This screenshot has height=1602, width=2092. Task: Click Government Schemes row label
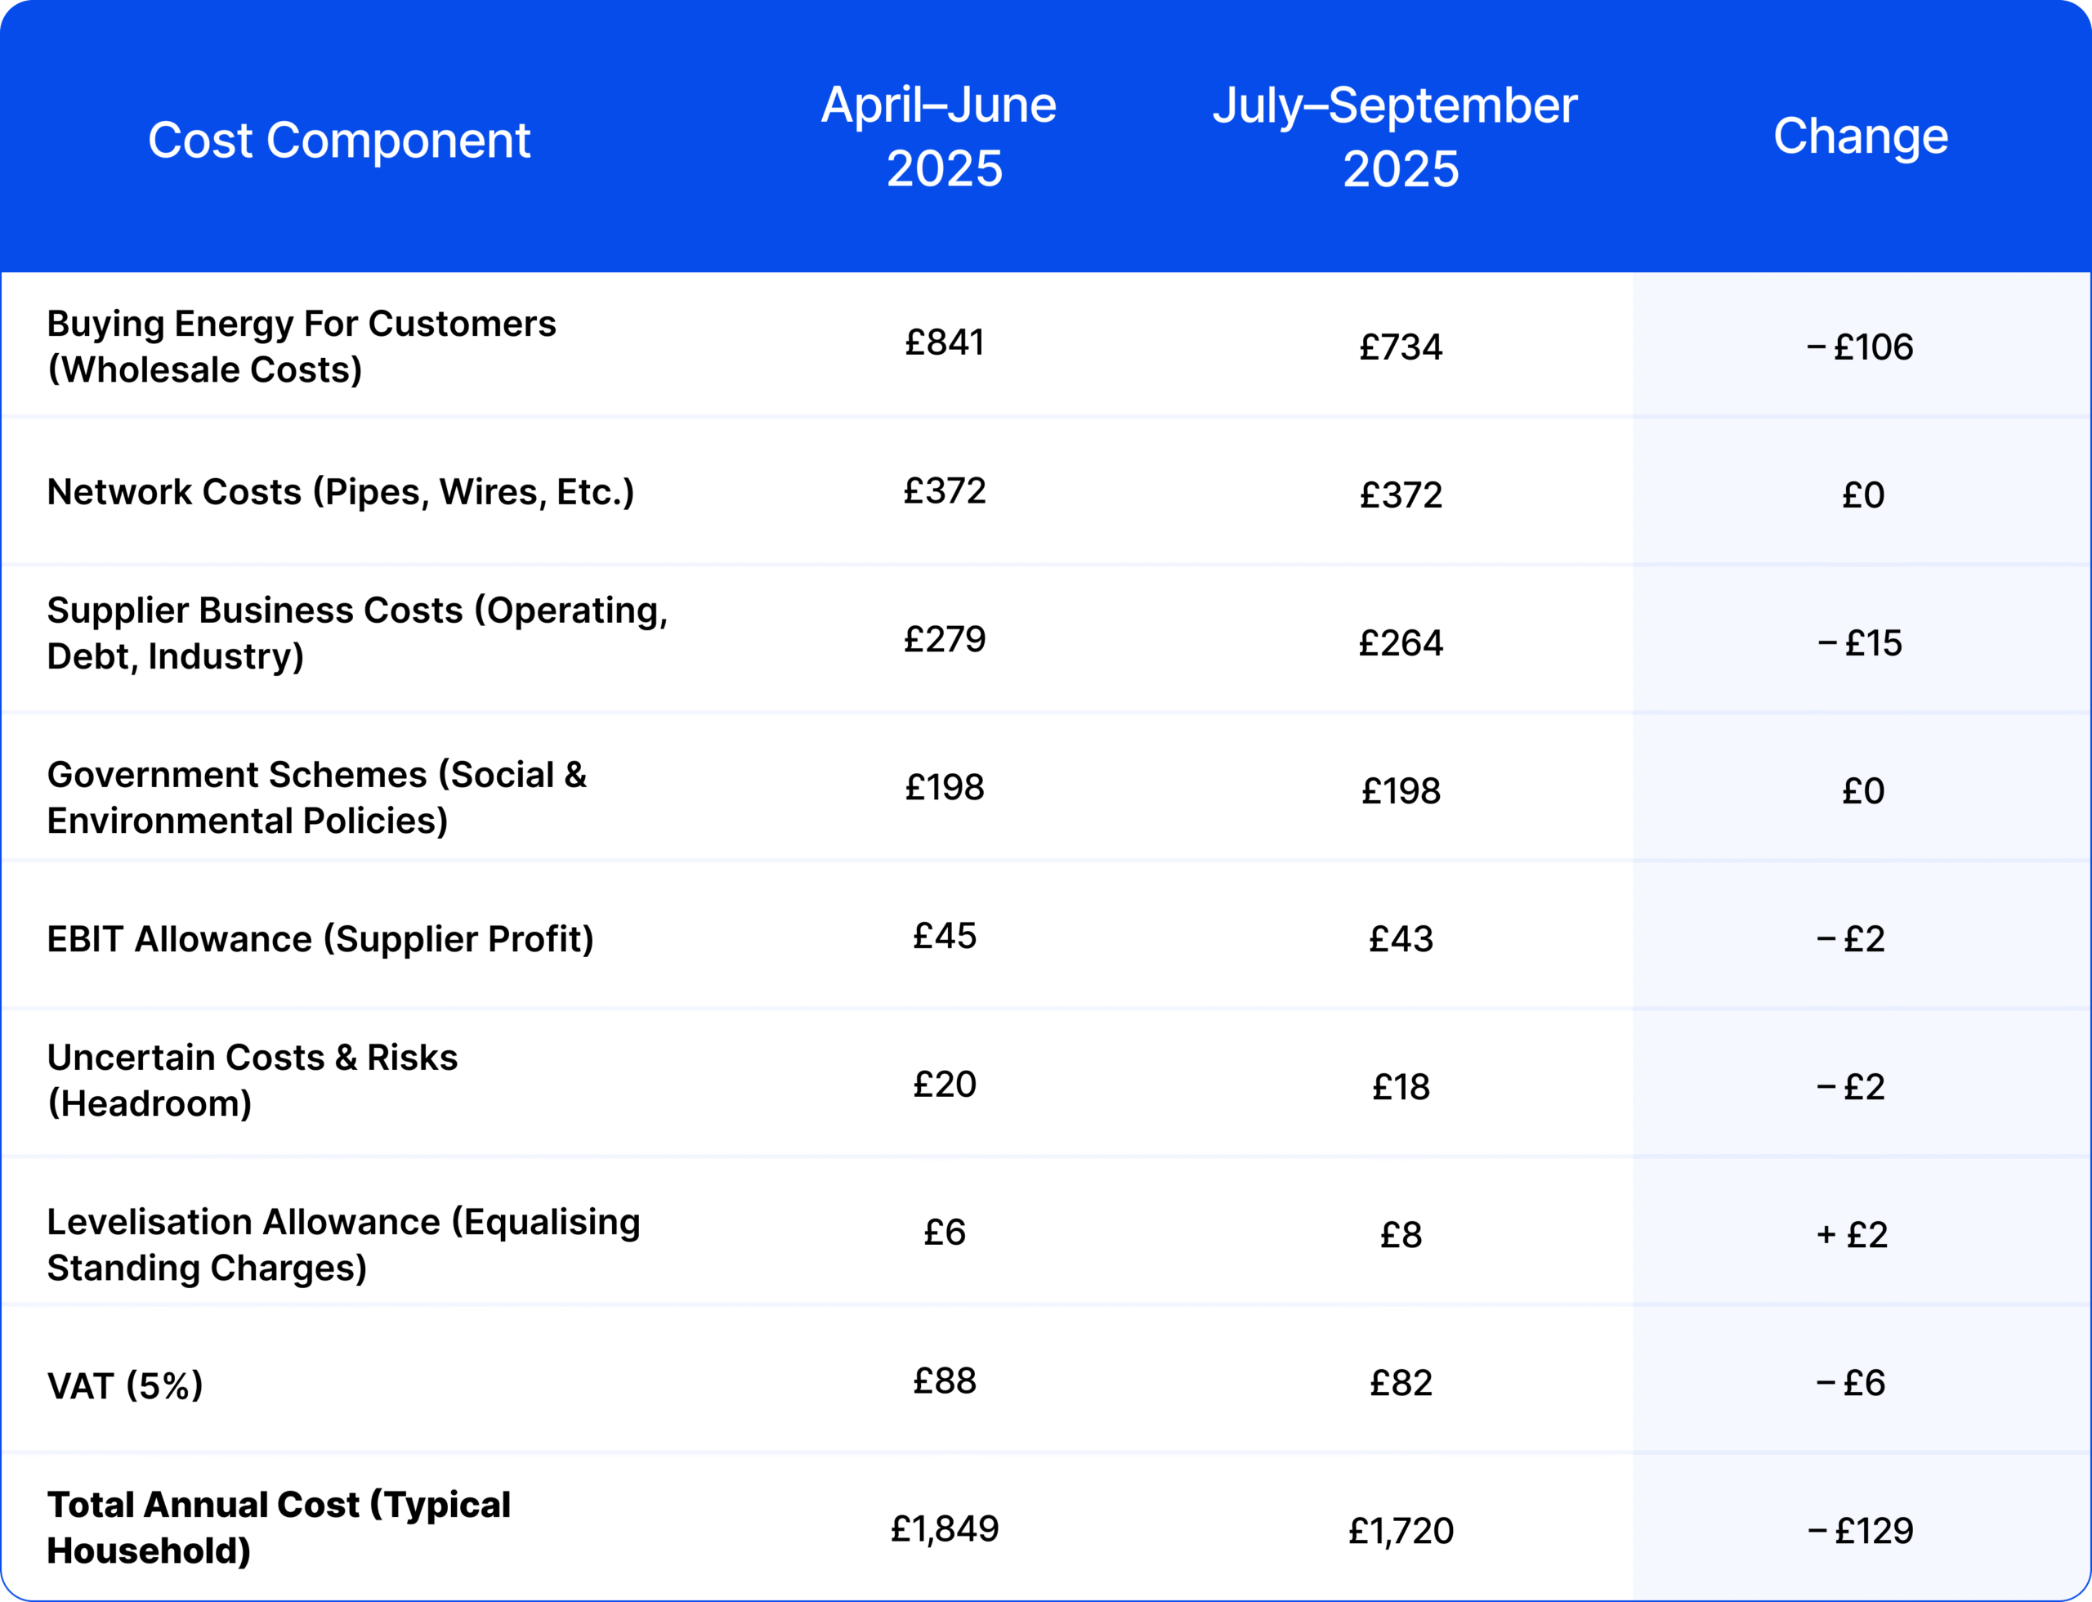[316, 797]
